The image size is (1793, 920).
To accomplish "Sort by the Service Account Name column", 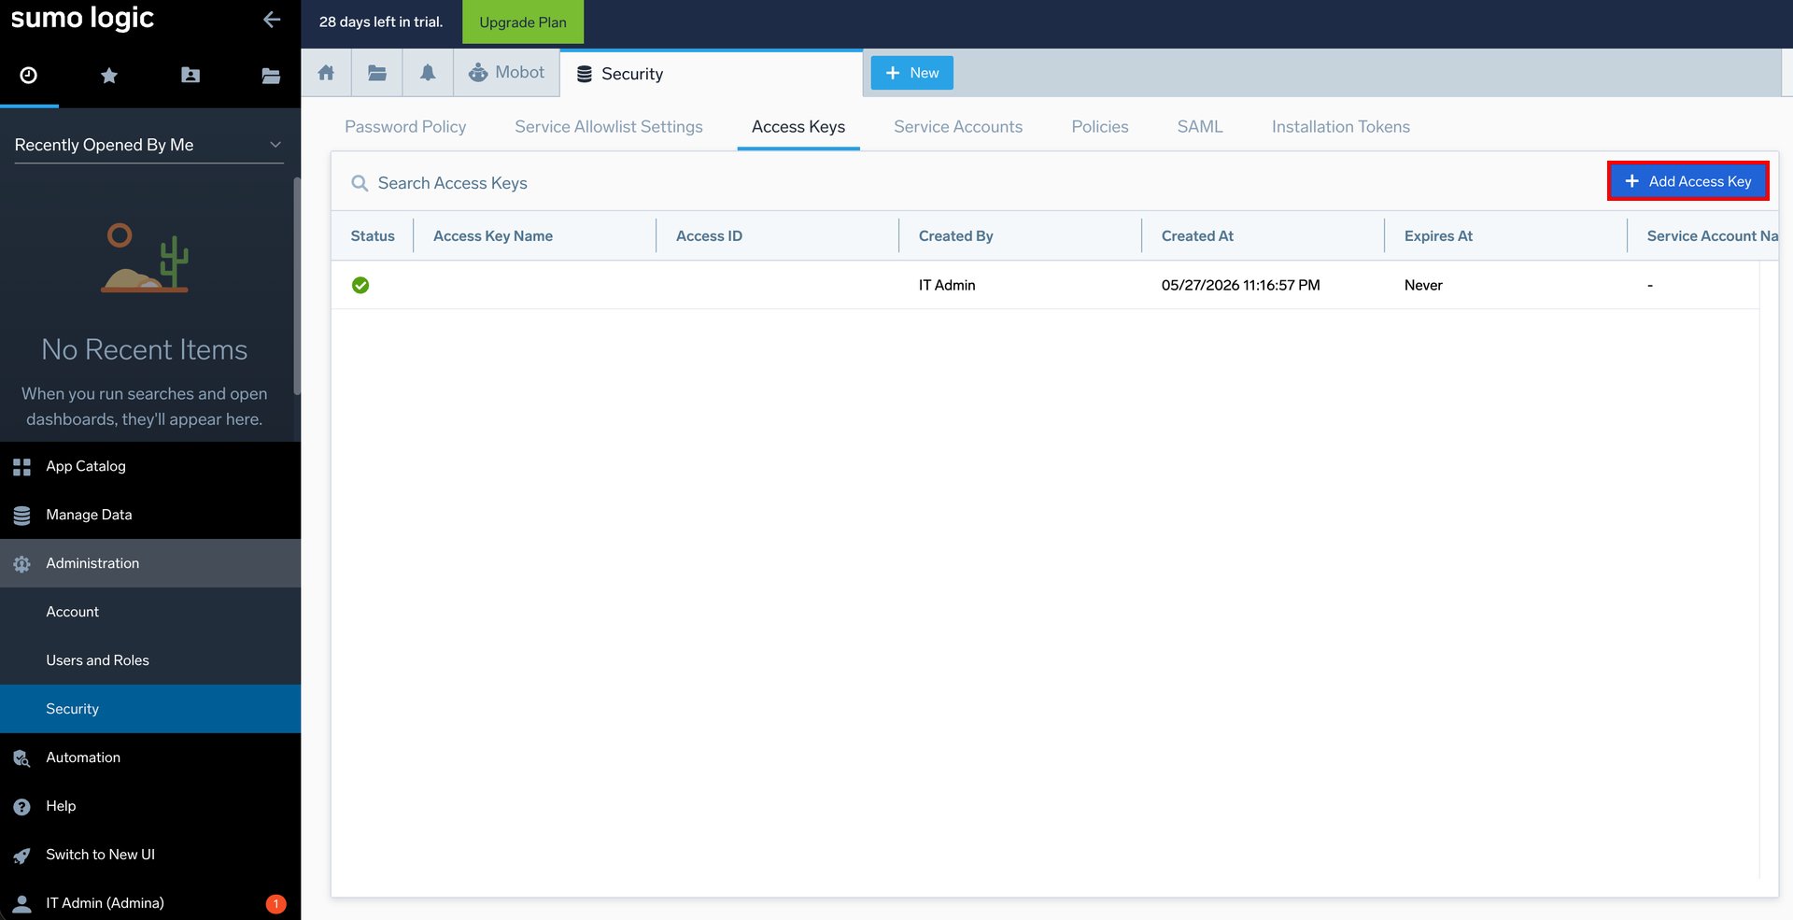I will point(1712,236).
